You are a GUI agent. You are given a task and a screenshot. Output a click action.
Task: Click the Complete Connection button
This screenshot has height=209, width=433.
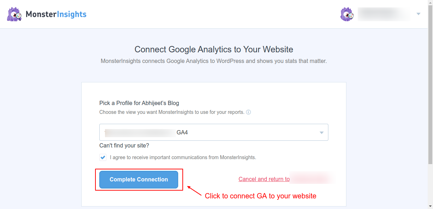click(139, 180)
